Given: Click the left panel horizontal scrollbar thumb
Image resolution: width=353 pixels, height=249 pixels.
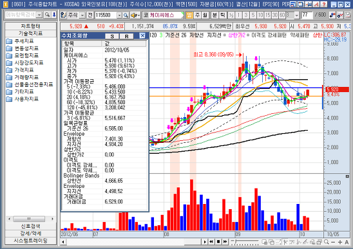Looking at the screenshot, I should pos(29,219).
